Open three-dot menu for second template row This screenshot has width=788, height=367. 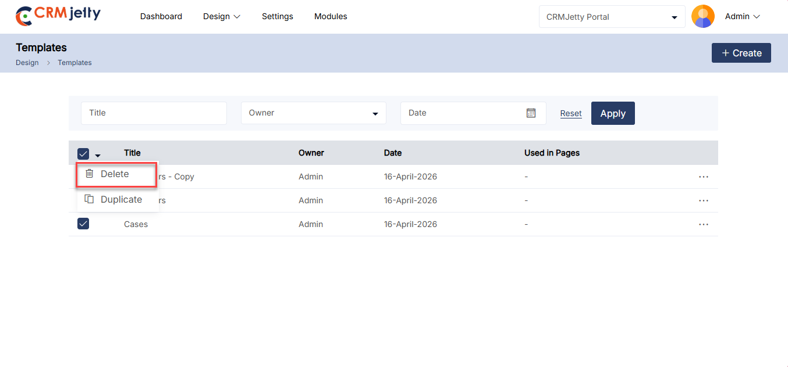[x=703, y=200]
